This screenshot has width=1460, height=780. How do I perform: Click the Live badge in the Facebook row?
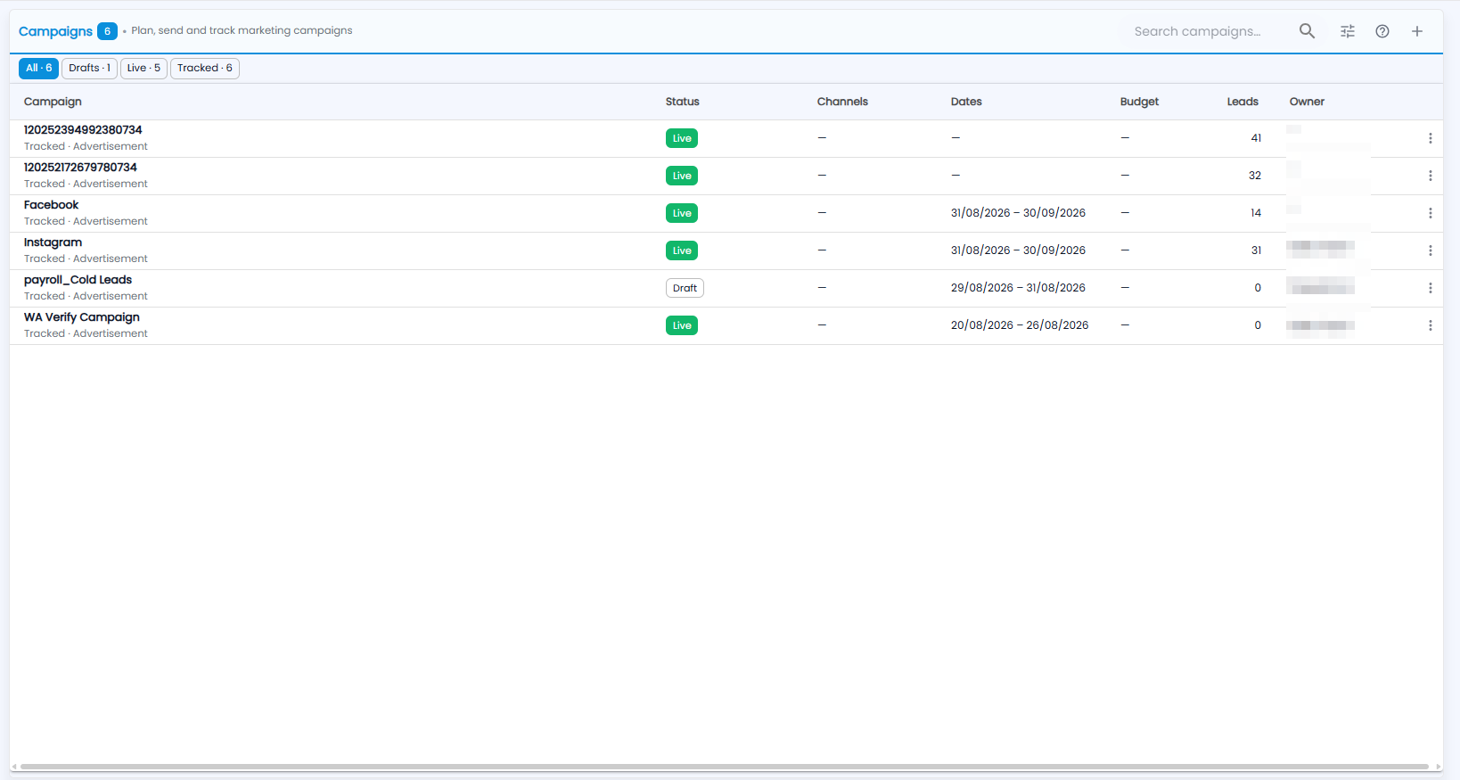pos(682,213)
